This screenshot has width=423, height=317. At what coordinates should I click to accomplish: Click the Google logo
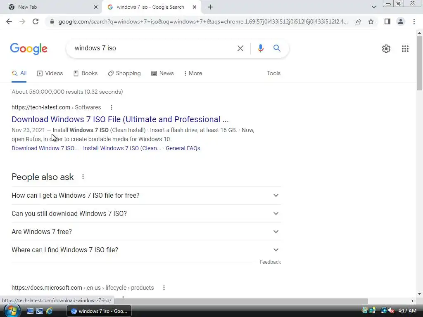coord(29,49)
